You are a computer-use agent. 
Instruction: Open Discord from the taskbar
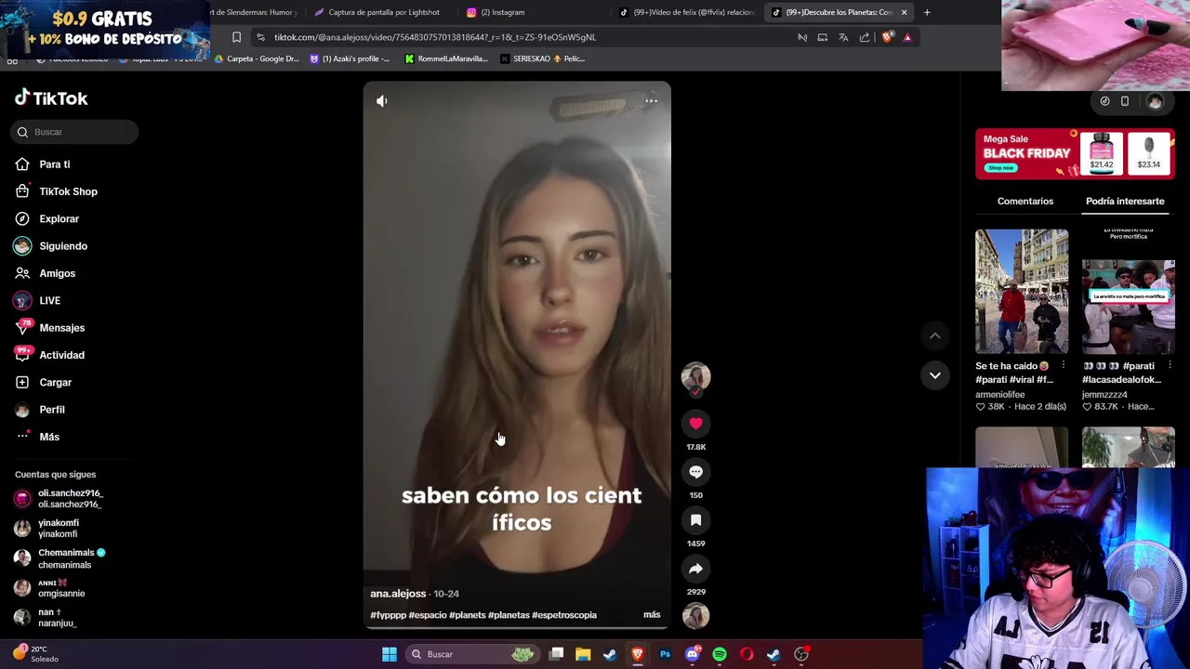[692, 654]
